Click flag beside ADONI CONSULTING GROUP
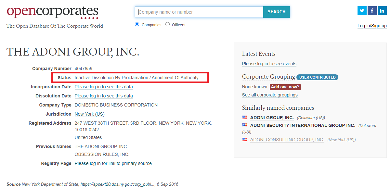The image size is (391, 189). (245, 140)
